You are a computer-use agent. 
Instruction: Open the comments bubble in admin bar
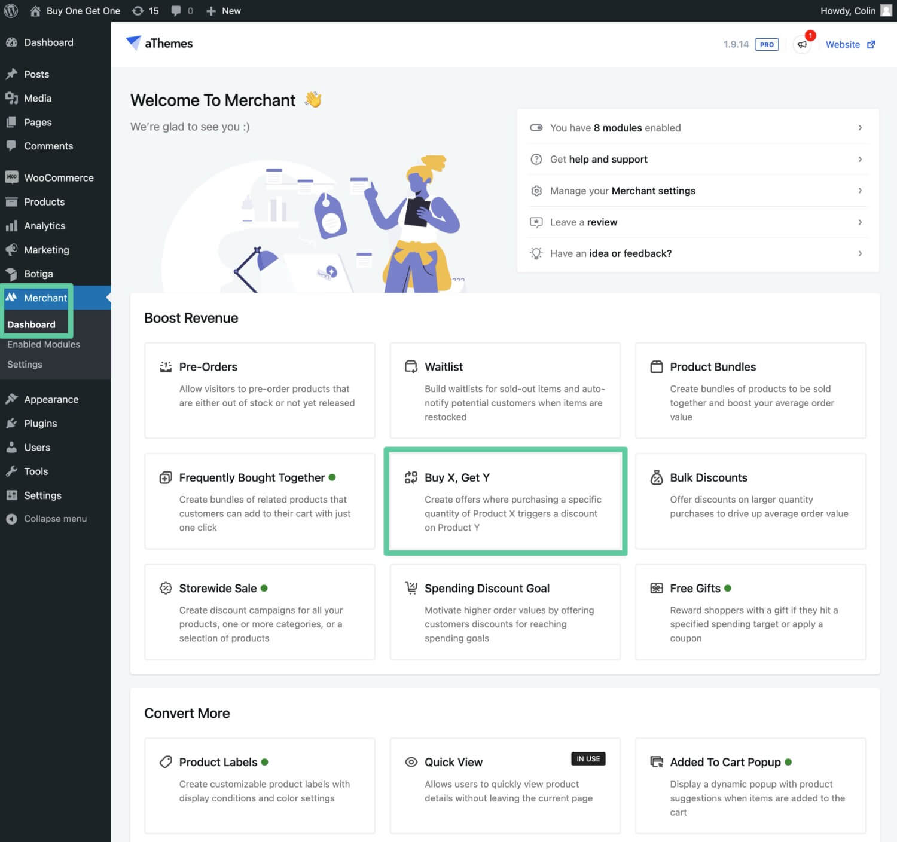(x=182, y=11)
